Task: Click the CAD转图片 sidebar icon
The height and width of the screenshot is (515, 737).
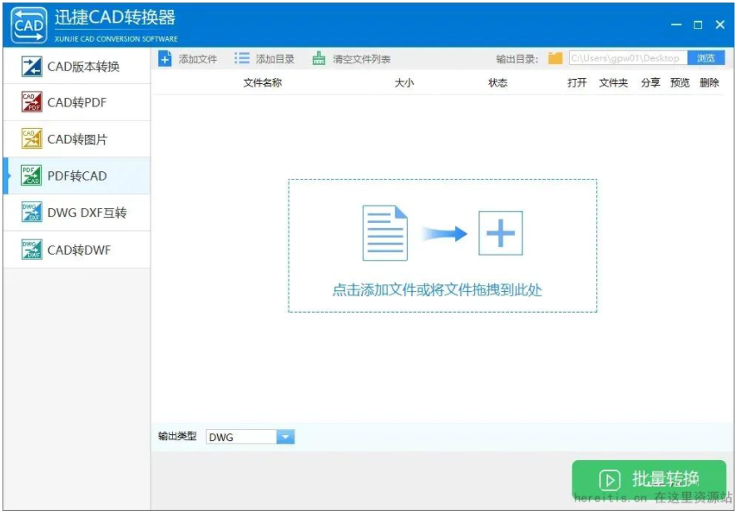Action: [32, 139]
